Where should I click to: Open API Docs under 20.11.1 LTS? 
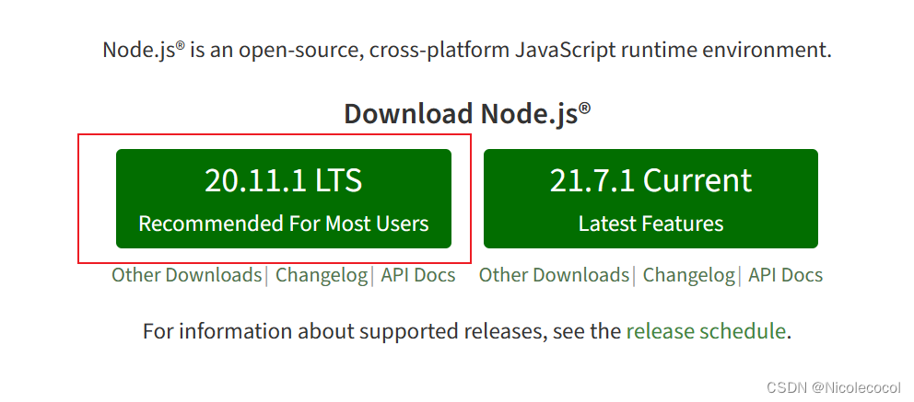coord(418,275)
